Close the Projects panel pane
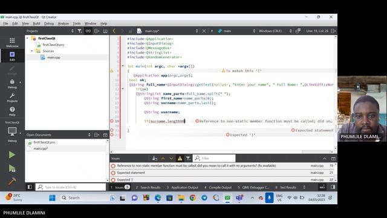Screen dimensions: 387x218 105,31
